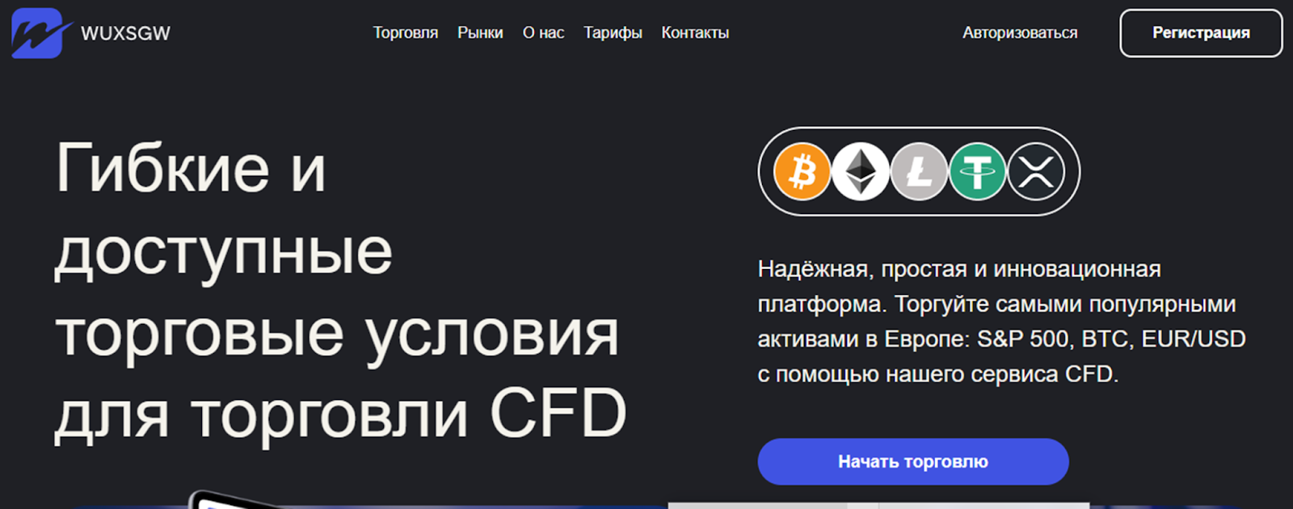Viewport: 1293px width, 509px height.
Task: Select the Ethereum coin icon
Action: point(860,171)
